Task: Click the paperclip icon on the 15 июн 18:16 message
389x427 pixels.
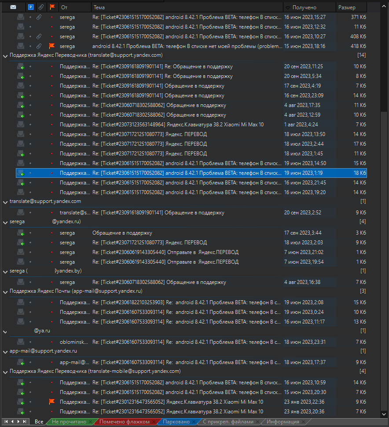Action: coord(39,46)
